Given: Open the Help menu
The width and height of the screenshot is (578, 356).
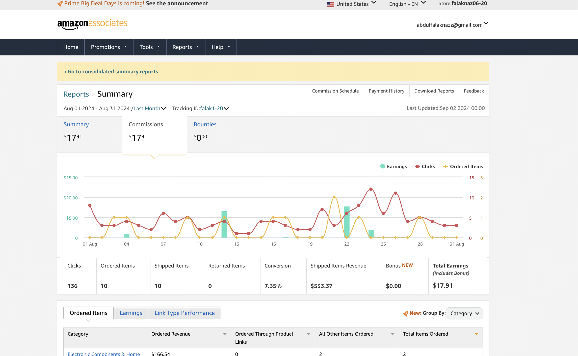Looking at the screenshot, I should pos(221,47).
